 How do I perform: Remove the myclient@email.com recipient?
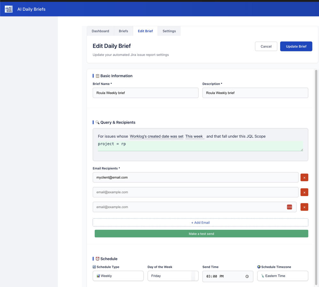pos(304,177)
